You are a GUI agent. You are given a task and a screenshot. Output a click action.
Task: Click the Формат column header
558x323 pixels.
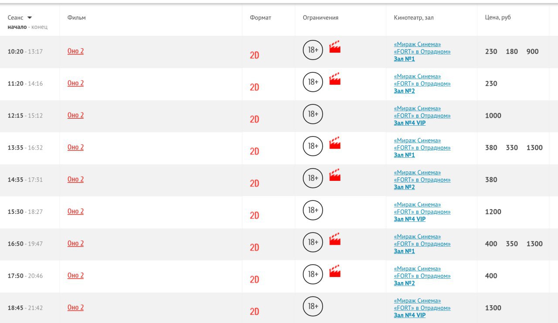(x=261, y=18)
